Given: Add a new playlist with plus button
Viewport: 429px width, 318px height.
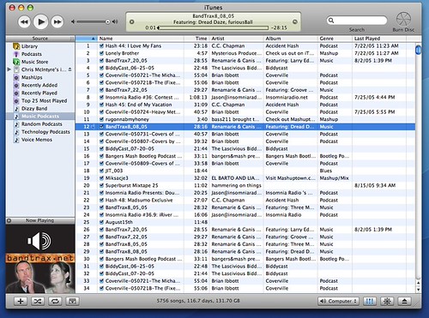Looking at the screenshot, I should [x=21, y=301].
